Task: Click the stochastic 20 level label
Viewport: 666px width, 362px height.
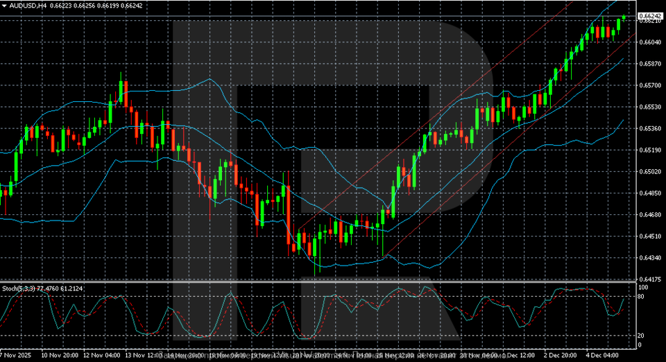Action: [642, 335]
